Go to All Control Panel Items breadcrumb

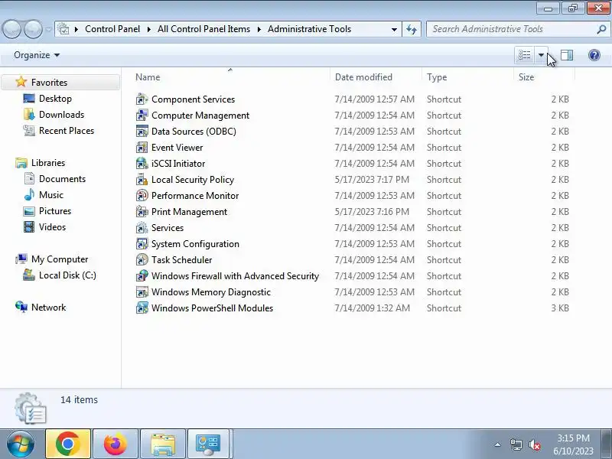(x=203, y=29)
